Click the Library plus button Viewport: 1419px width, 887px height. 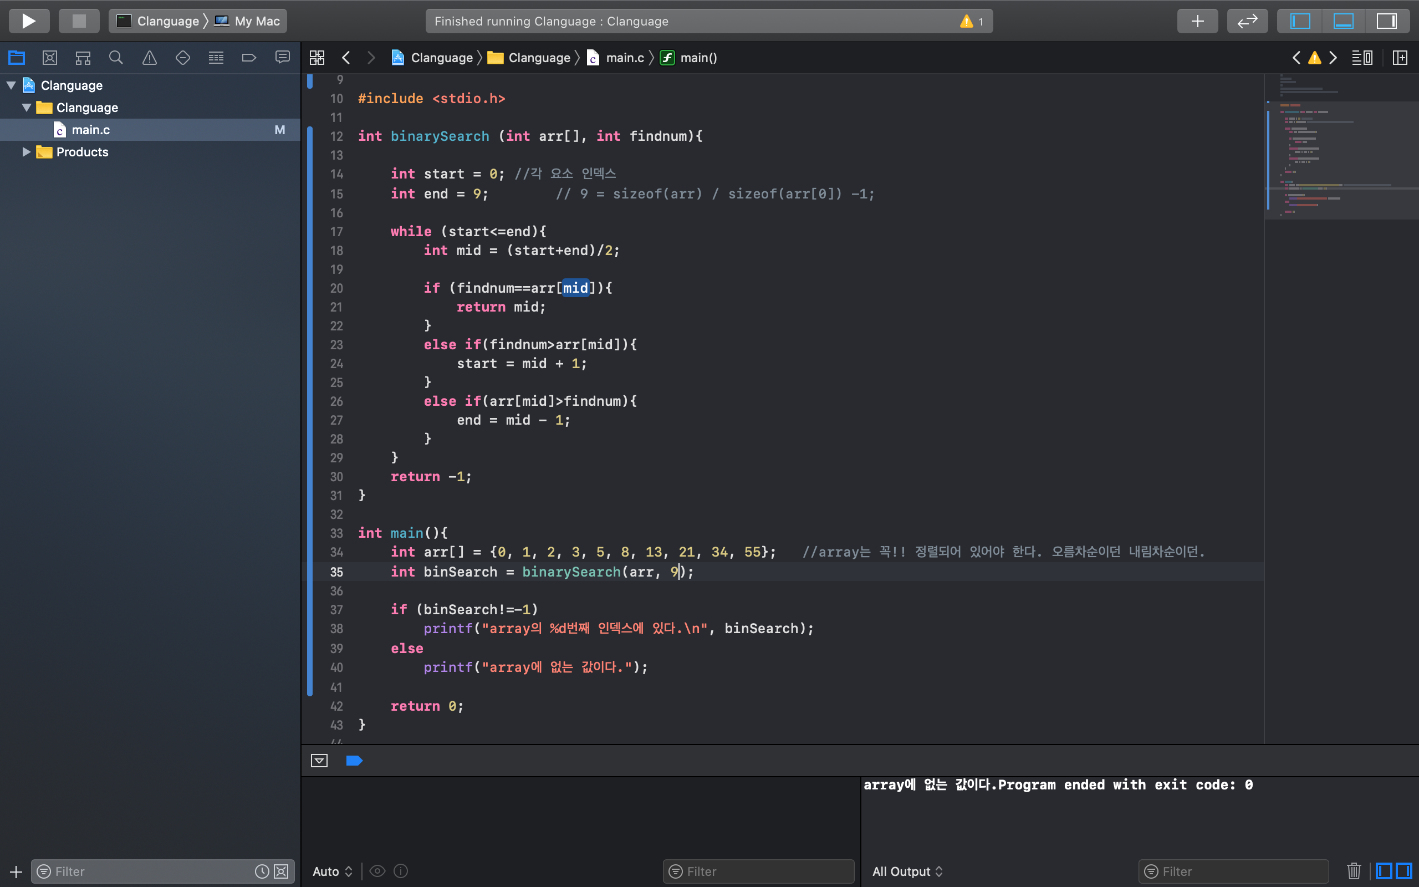click(x=1197, y=21)
